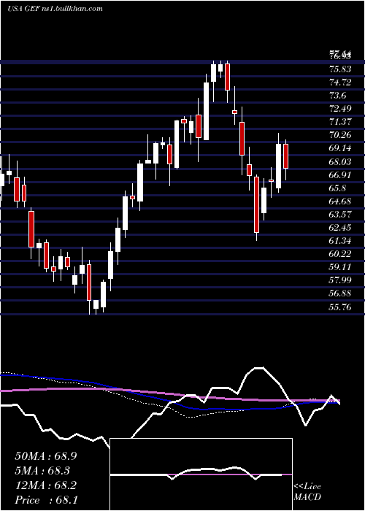Click the 73.6 price axis label
The image size is (365, 511).
337,96
